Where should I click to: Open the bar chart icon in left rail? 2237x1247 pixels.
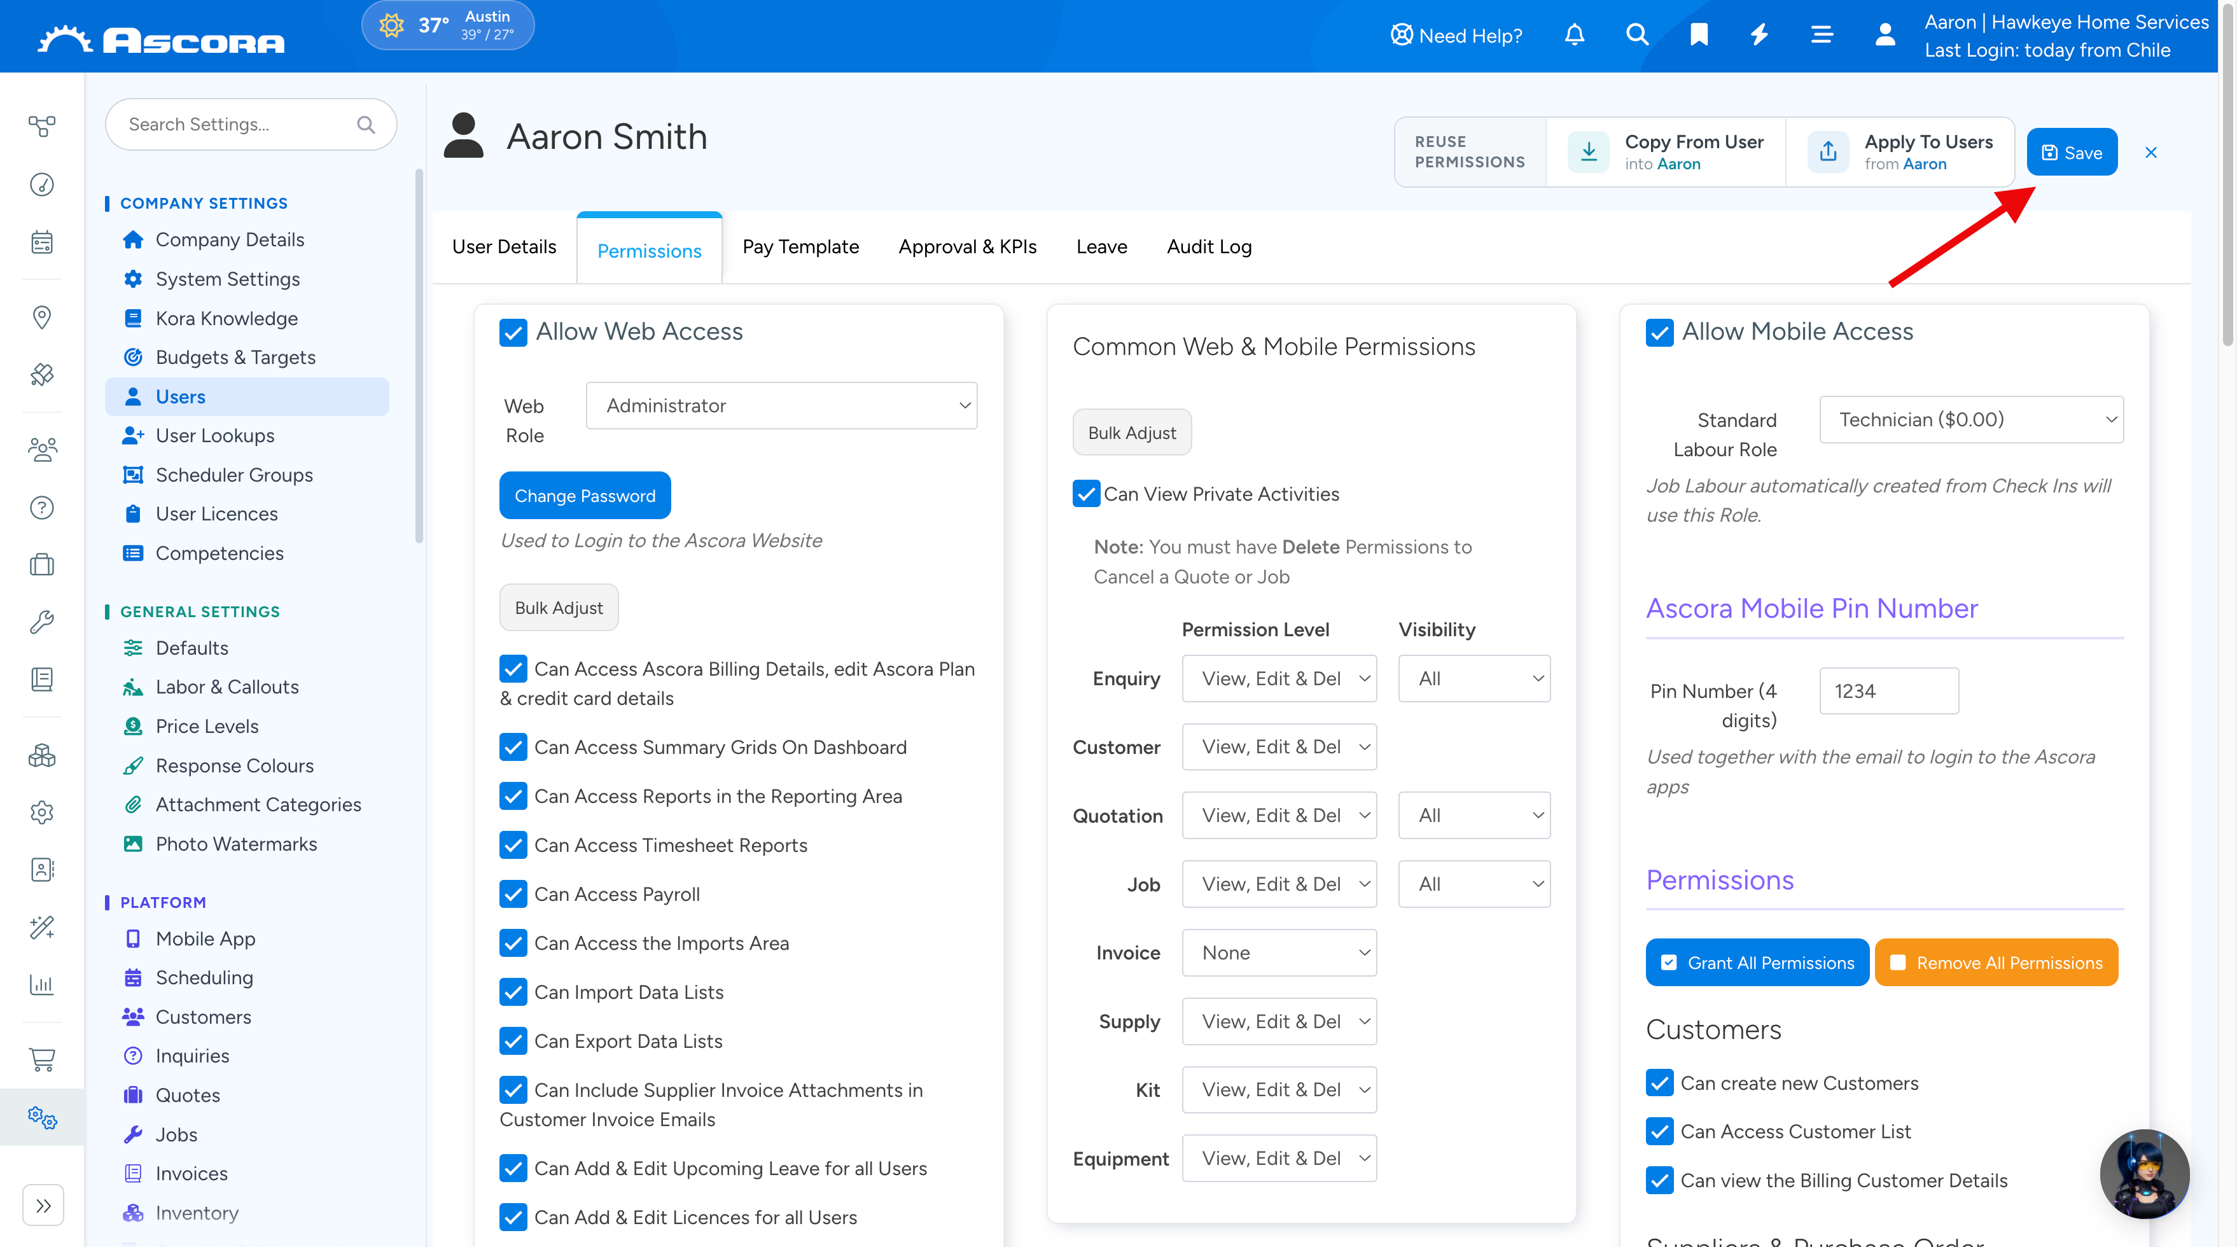click(x=42, y=984)
